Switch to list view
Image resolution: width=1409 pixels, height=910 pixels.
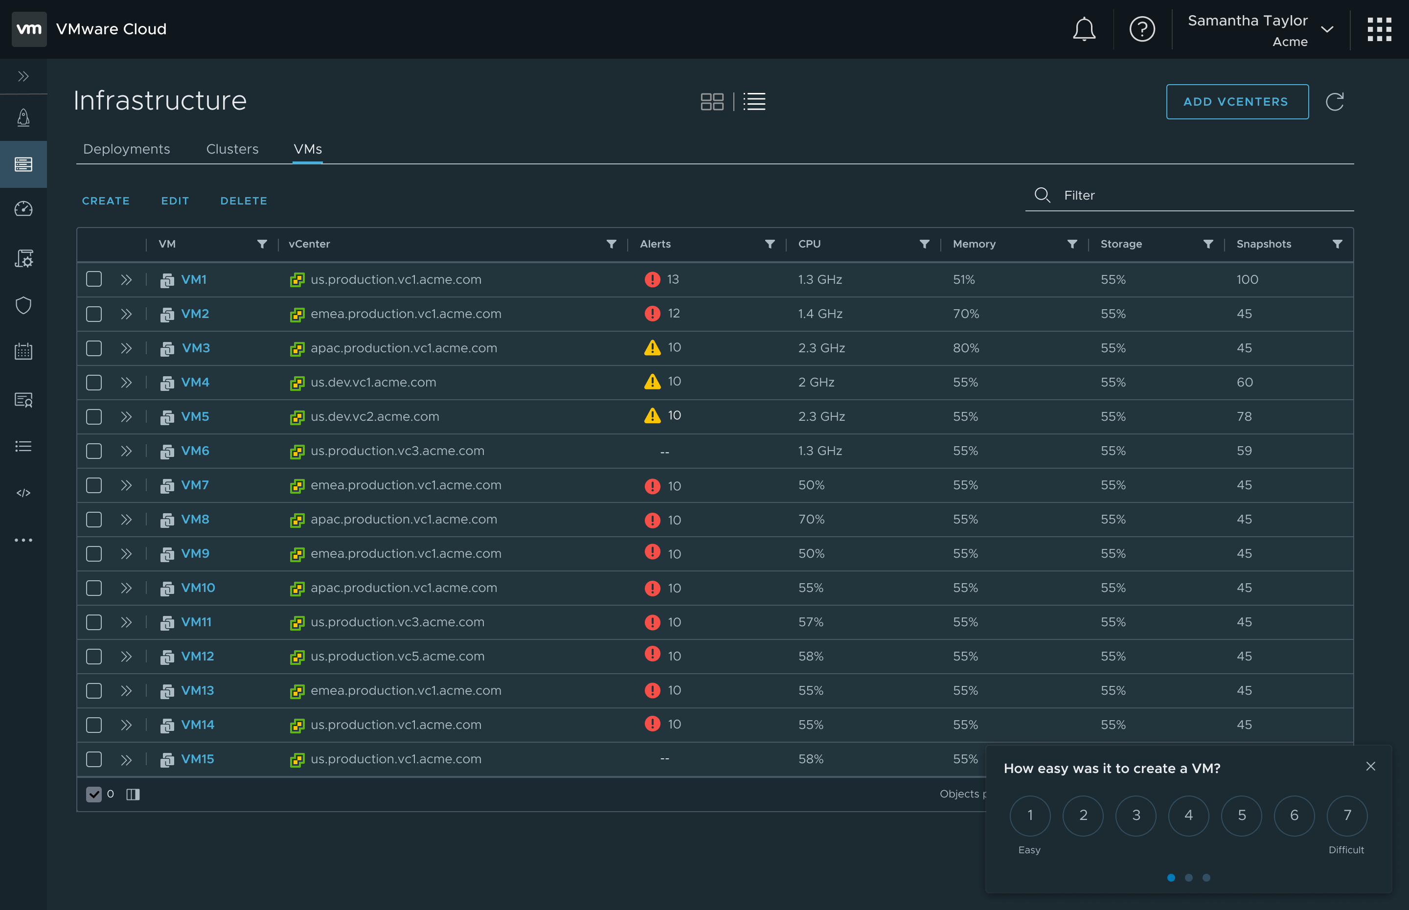(x=754, y=102)
